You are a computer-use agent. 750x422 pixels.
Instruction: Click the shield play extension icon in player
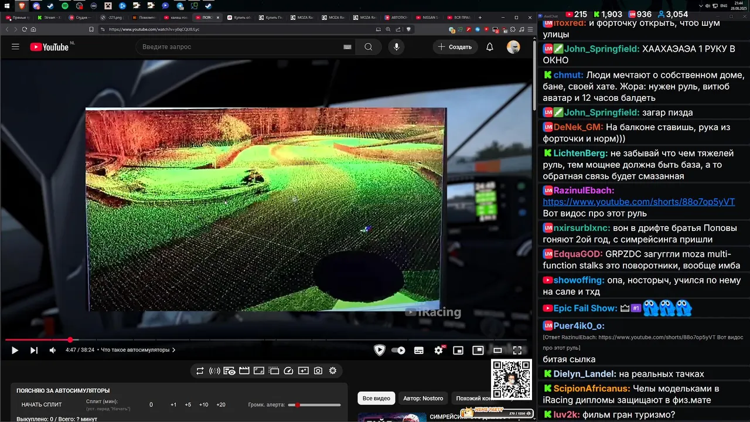pos(380,350)
